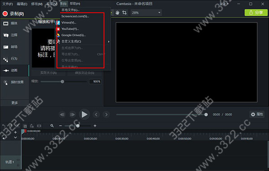The image size is (269, 171).
Task: Click the Google Drive icon in menu
Action: click(x=58, y=35)
